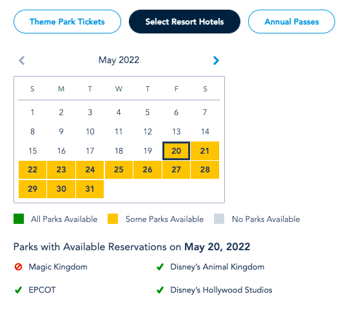Click the green All Parks Available swatch
This screenshot has height=312, width=348.
point(19,219)
